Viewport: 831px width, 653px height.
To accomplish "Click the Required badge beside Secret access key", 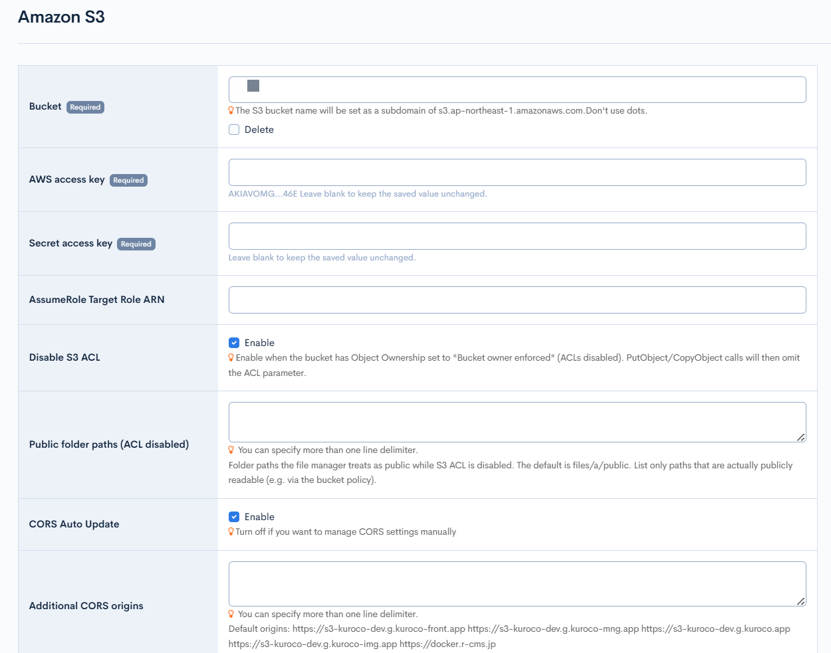I will point(136,244).
